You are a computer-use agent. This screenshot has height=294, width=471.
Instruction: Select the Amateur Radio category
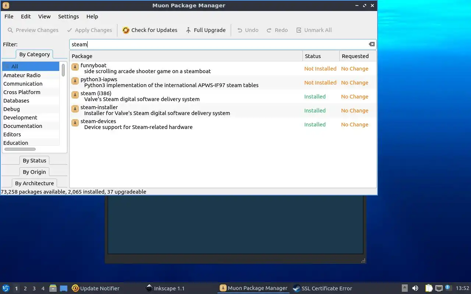tap(31, 75)
